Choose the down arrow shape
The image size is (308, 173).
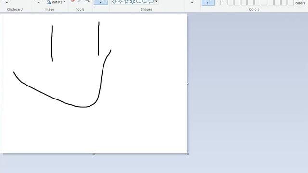click(115, 1)
